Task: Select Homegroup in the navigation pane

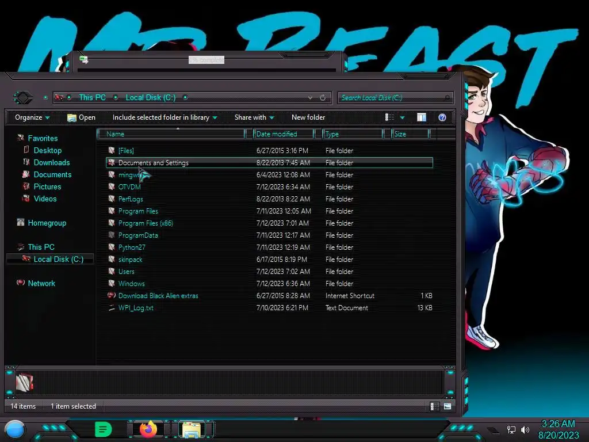Action: click(47, 223)
